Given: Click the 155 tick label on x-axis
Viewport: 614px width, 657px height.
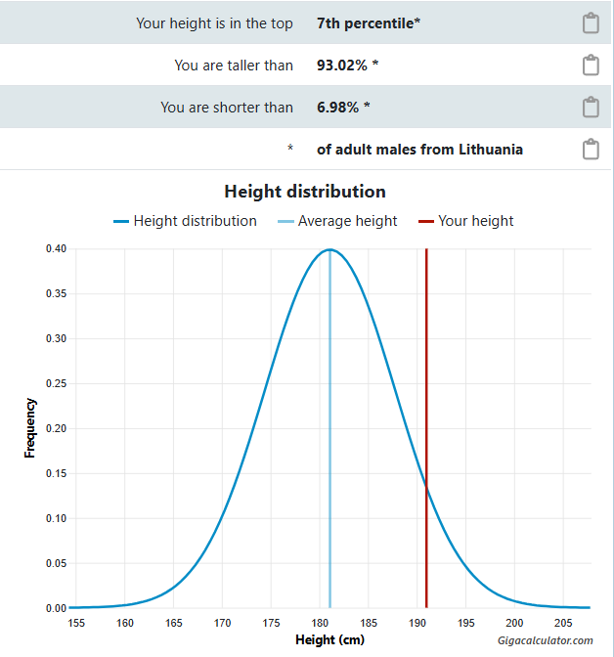Looking at the screenshot, I should [76, 623].
